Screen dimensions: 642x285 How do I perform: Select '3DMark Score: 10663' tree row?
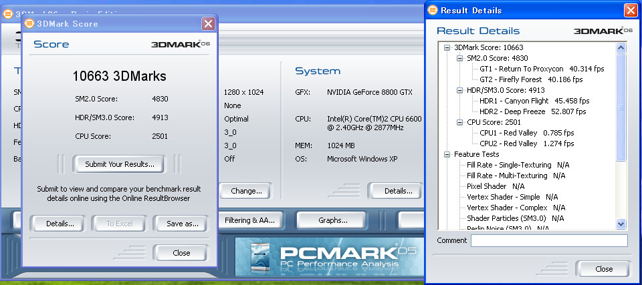(488, 47)
